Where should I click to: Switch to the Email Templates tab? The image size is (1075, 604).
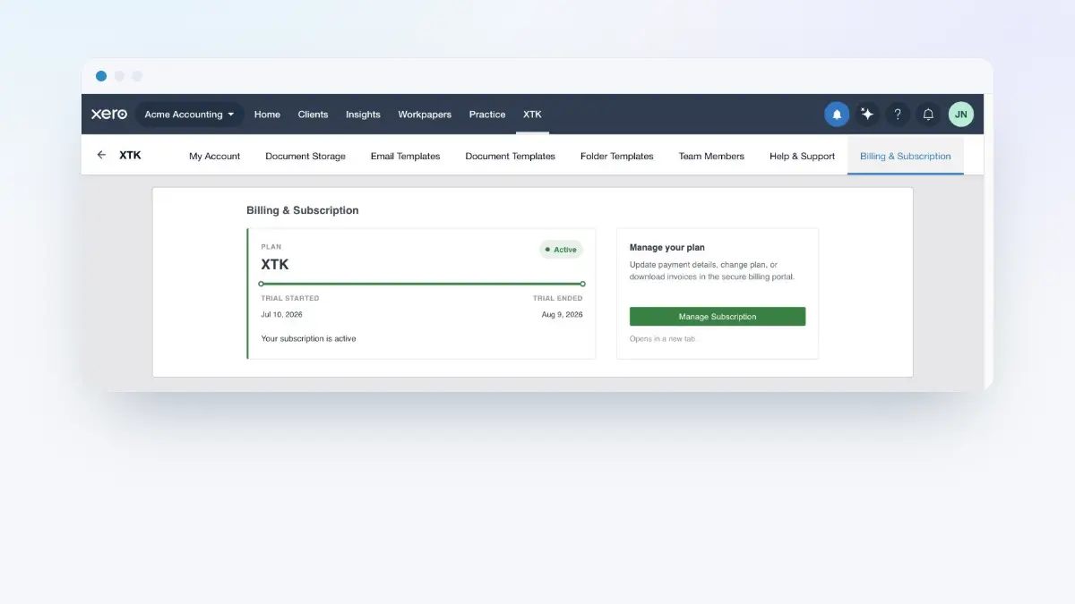(406, 156)
